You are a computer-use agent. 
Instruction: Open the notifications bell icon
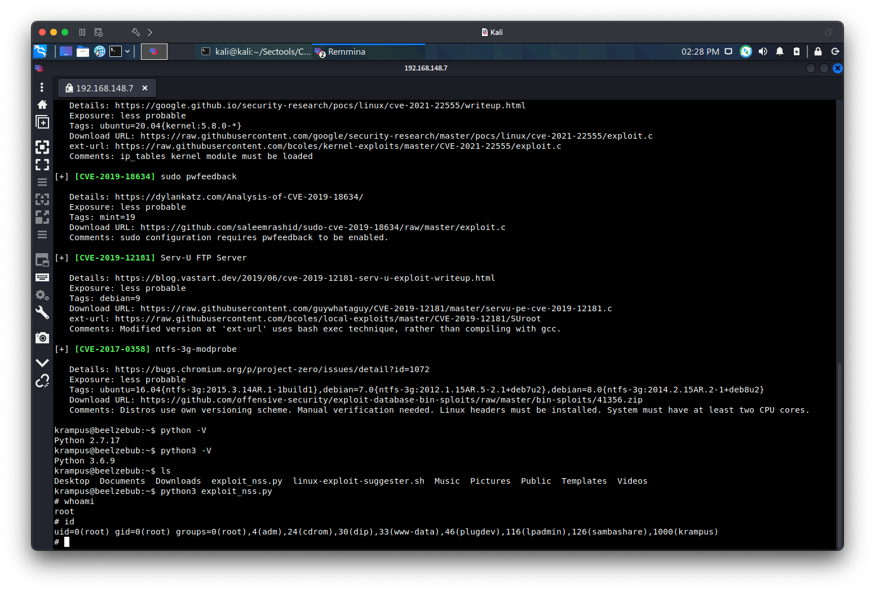click(780, 51)
